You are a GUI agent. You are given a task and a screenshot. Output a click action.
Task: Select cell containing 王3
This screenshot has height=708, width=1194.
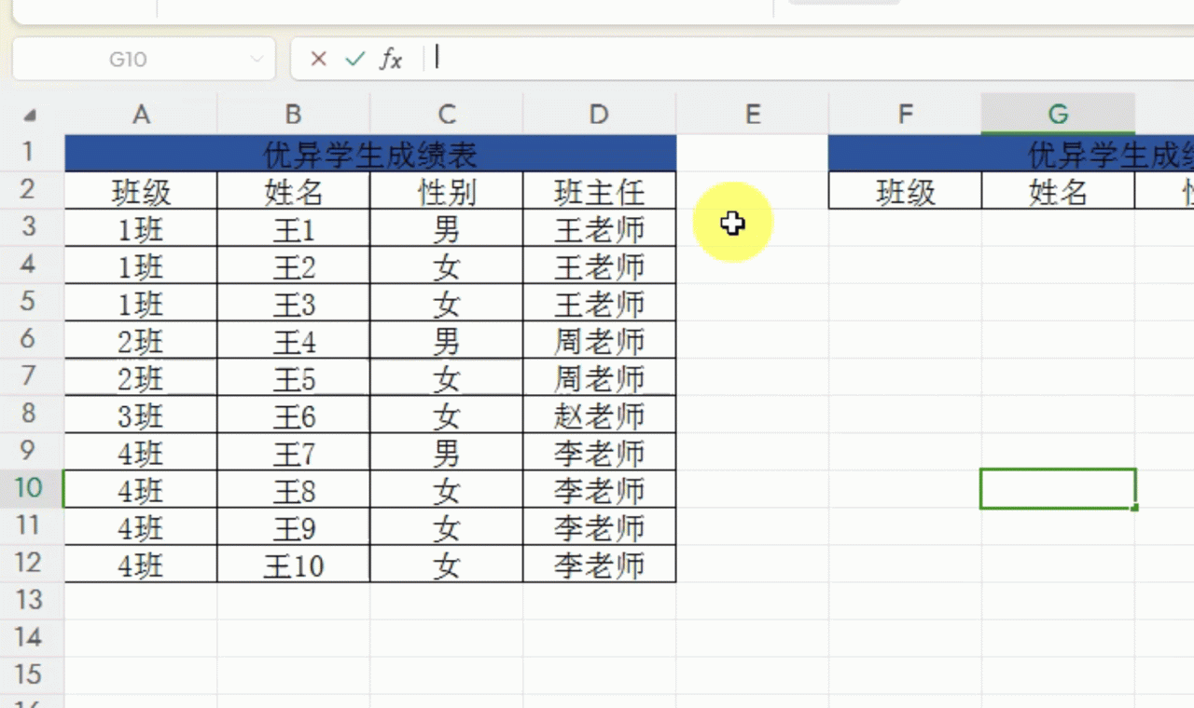point(294,303)
